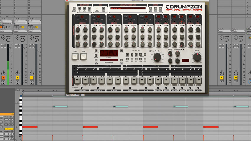Click the Shift left pattern button
Viewport: 251px width, 141px height.
140,55
